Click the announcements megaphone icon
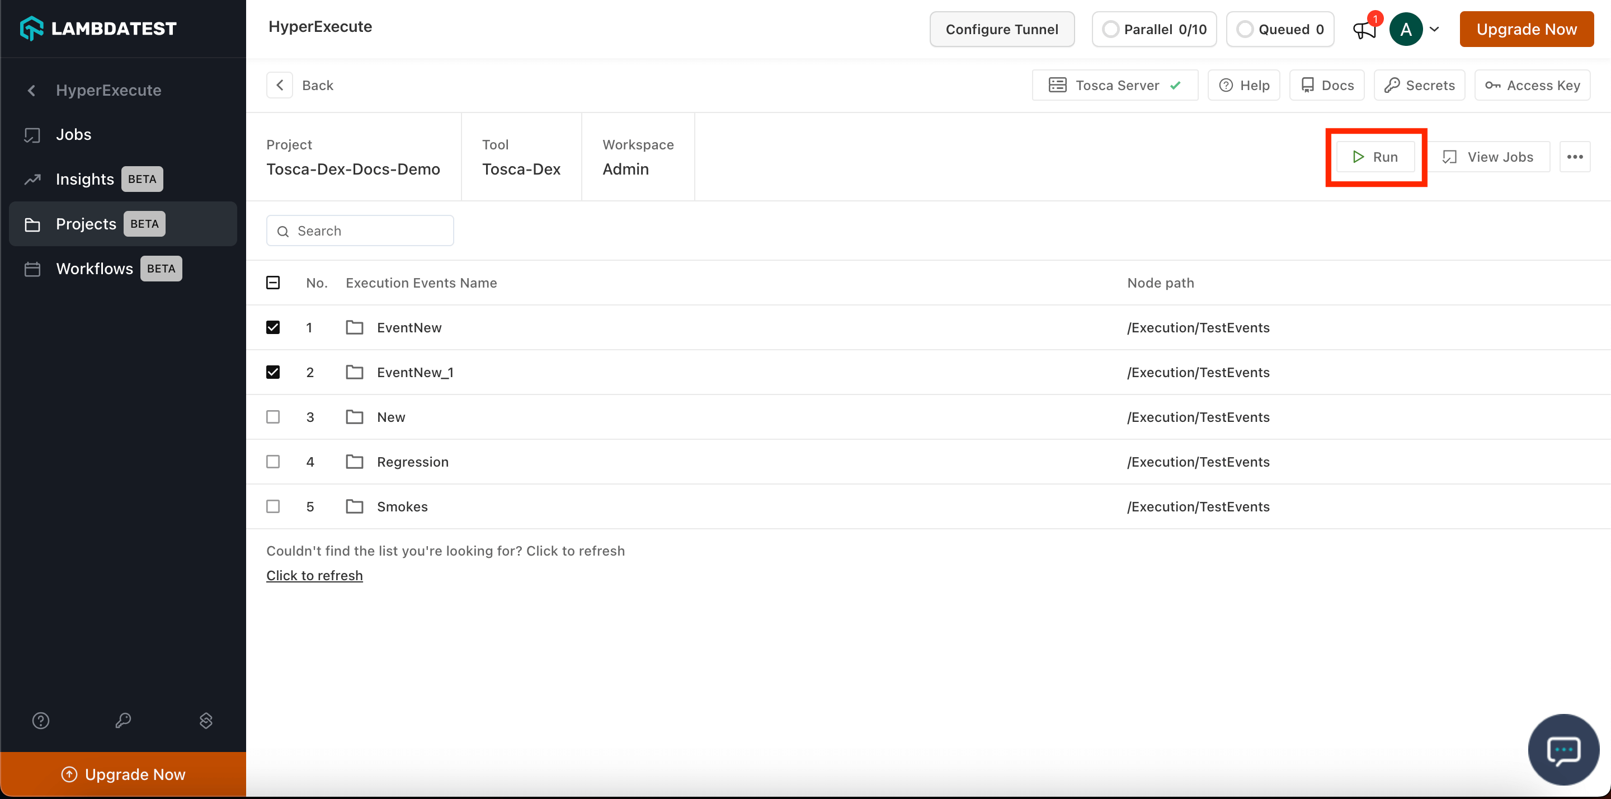Image resolution: width=1611 pixels, height=799 pixels. point(1364,30)
